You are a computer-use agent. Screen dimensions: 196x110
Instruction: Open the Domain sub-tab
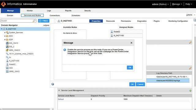[x=10, y=16]
